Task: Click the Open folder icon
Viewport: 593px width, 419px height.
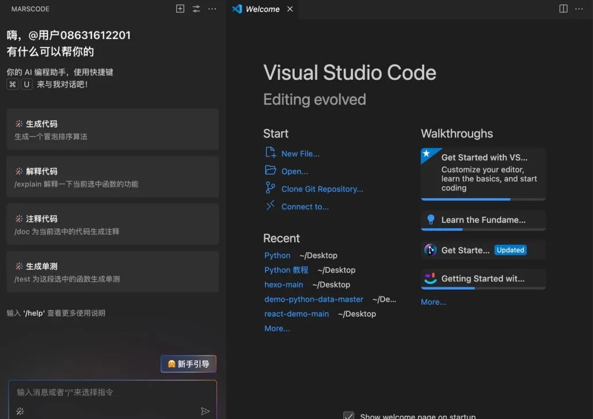Action: [x=271, y=171]
